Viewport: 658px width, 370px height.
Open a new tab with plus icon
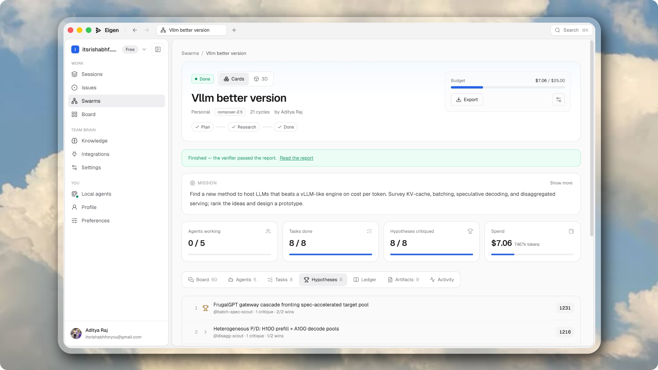point(234,30)
